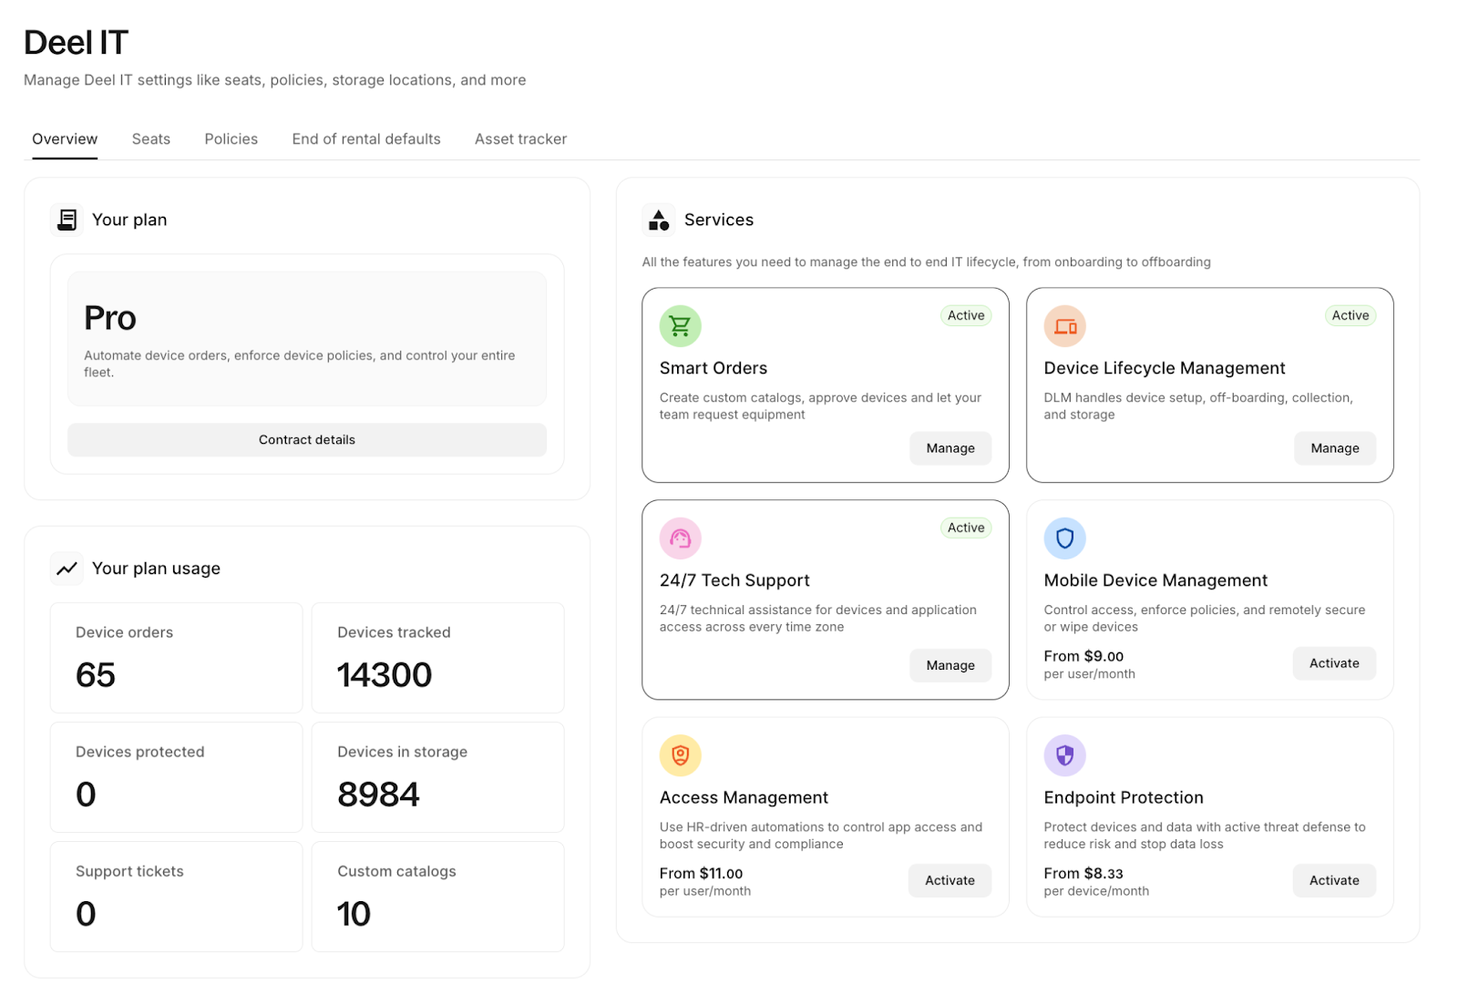Open the Policies tab
The height and width of the screenshot is (995, 1458).
pos(231,139)
